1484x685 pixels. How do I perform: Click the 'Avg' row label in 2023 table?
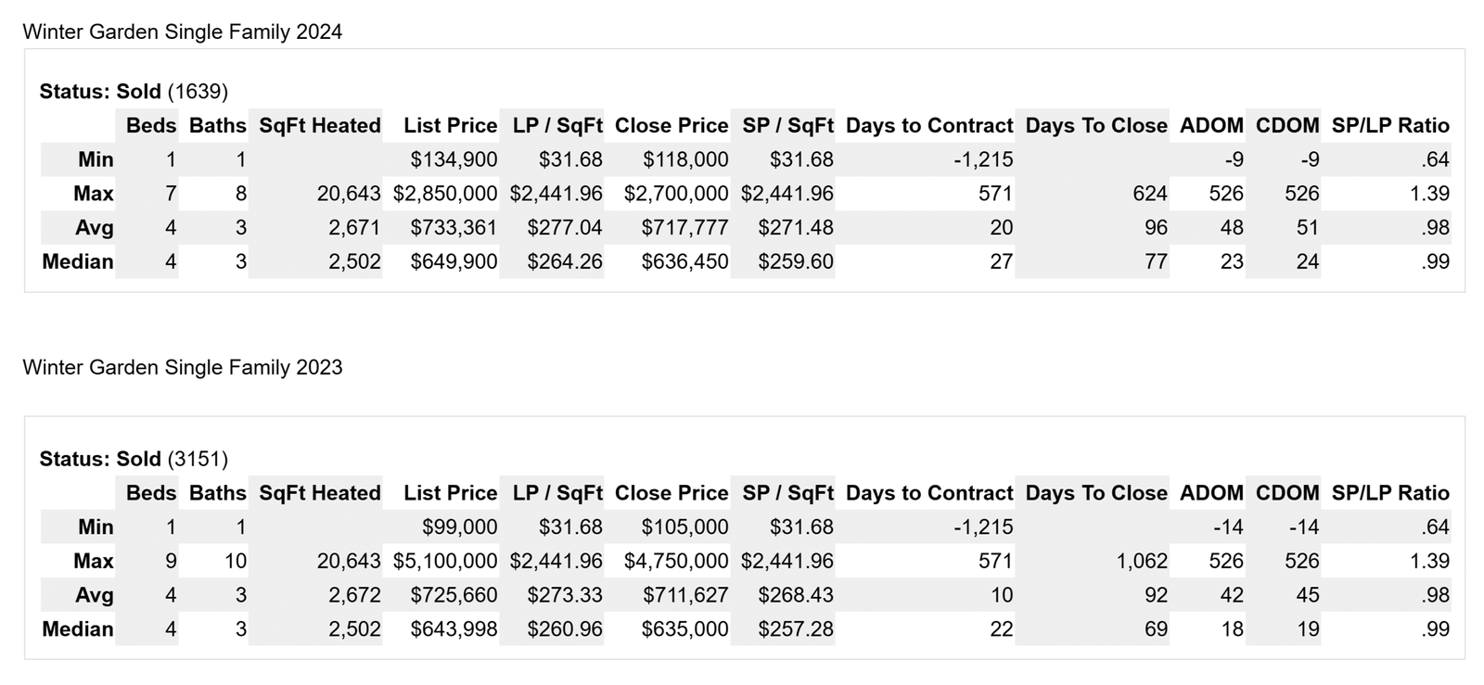(95, 596)
